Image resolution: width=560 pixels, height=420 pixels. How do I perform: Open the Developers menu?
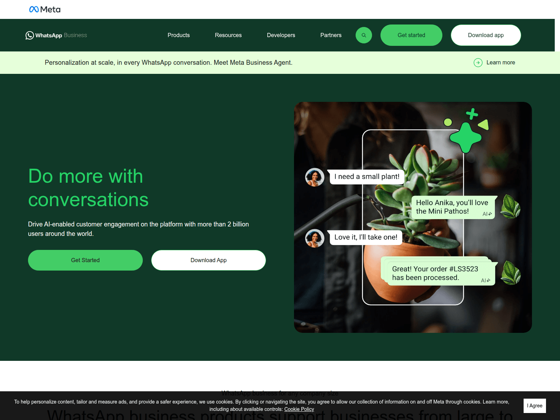pyautogui.click(x=281, y=35)
